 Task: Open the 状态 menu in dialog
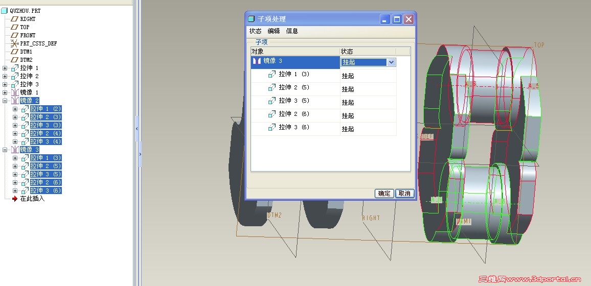(x=255, y=31)
